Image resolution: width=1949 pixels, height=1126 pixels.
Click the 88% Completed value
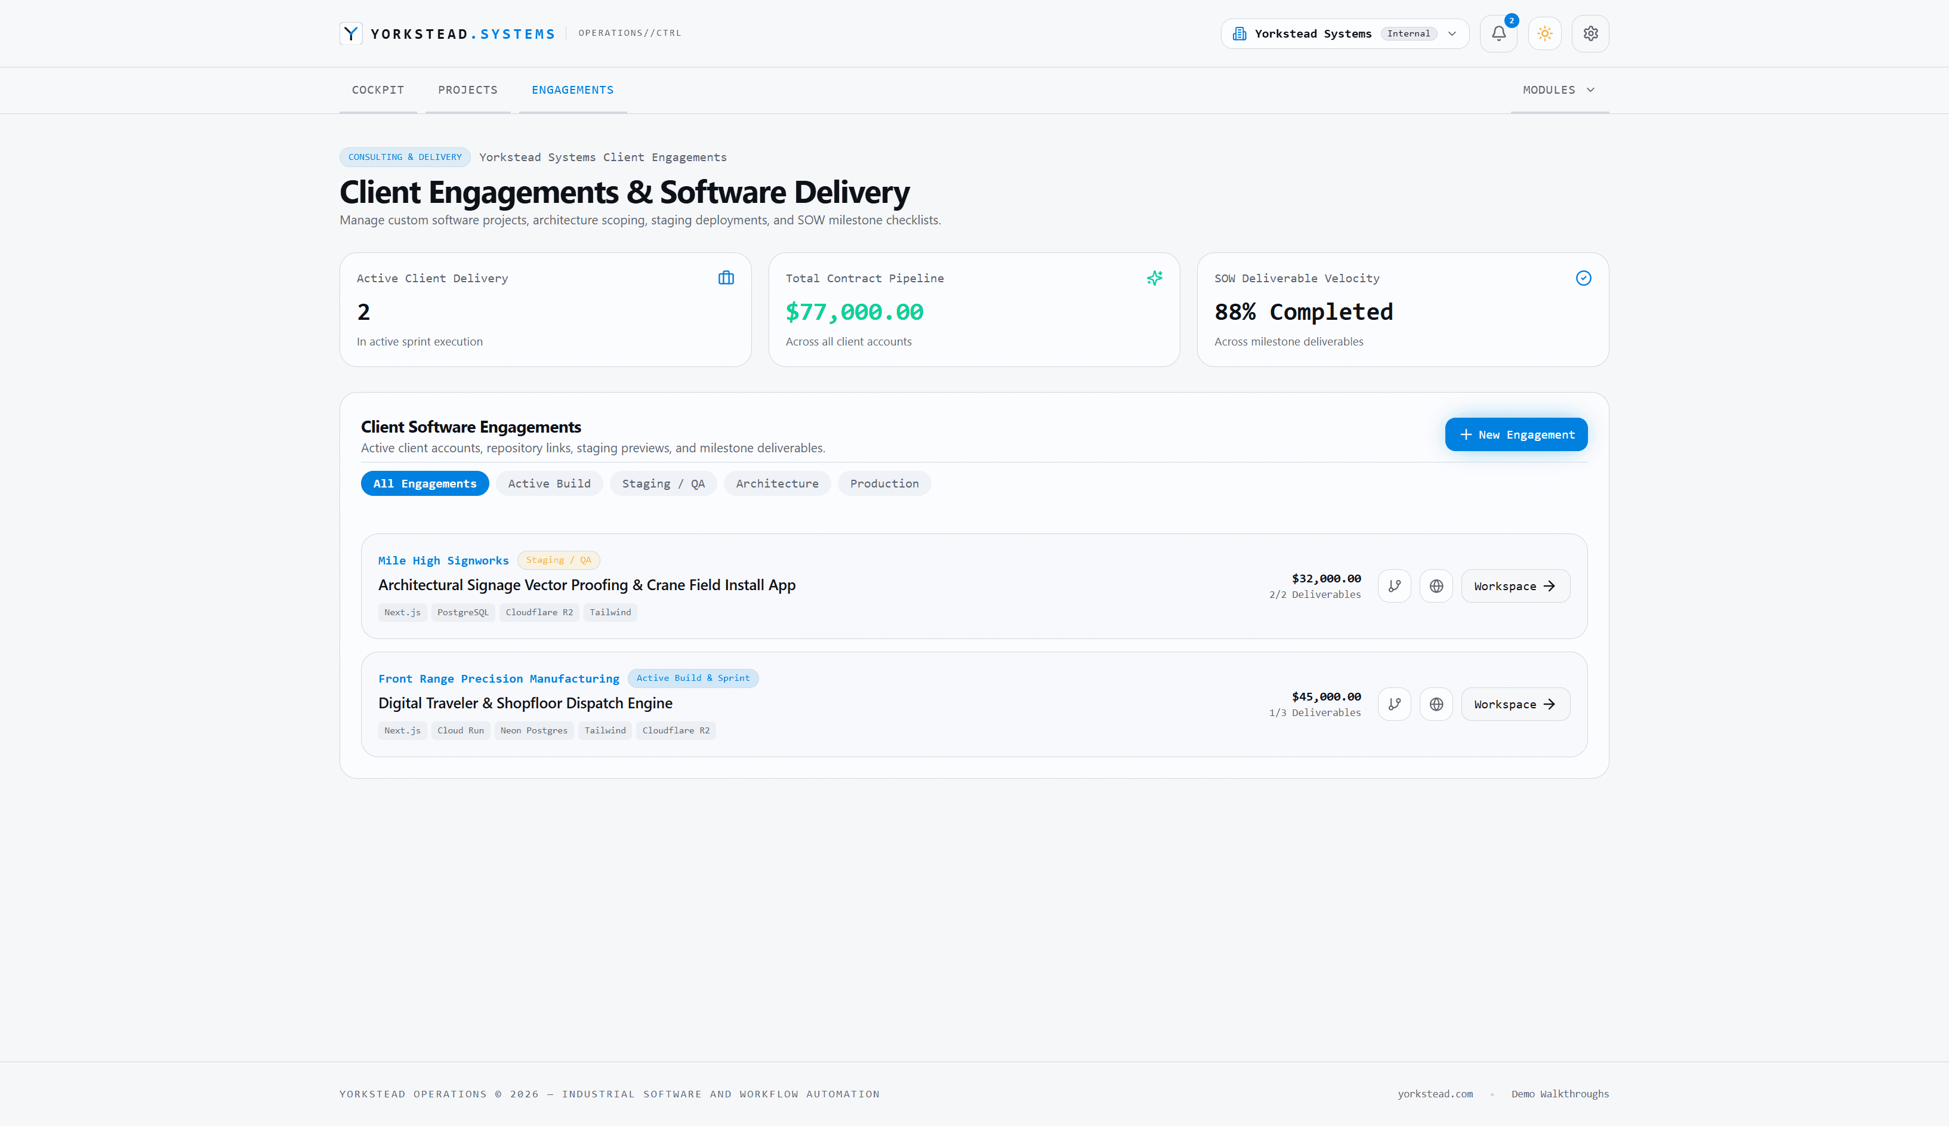click(x=1303, y=311)
